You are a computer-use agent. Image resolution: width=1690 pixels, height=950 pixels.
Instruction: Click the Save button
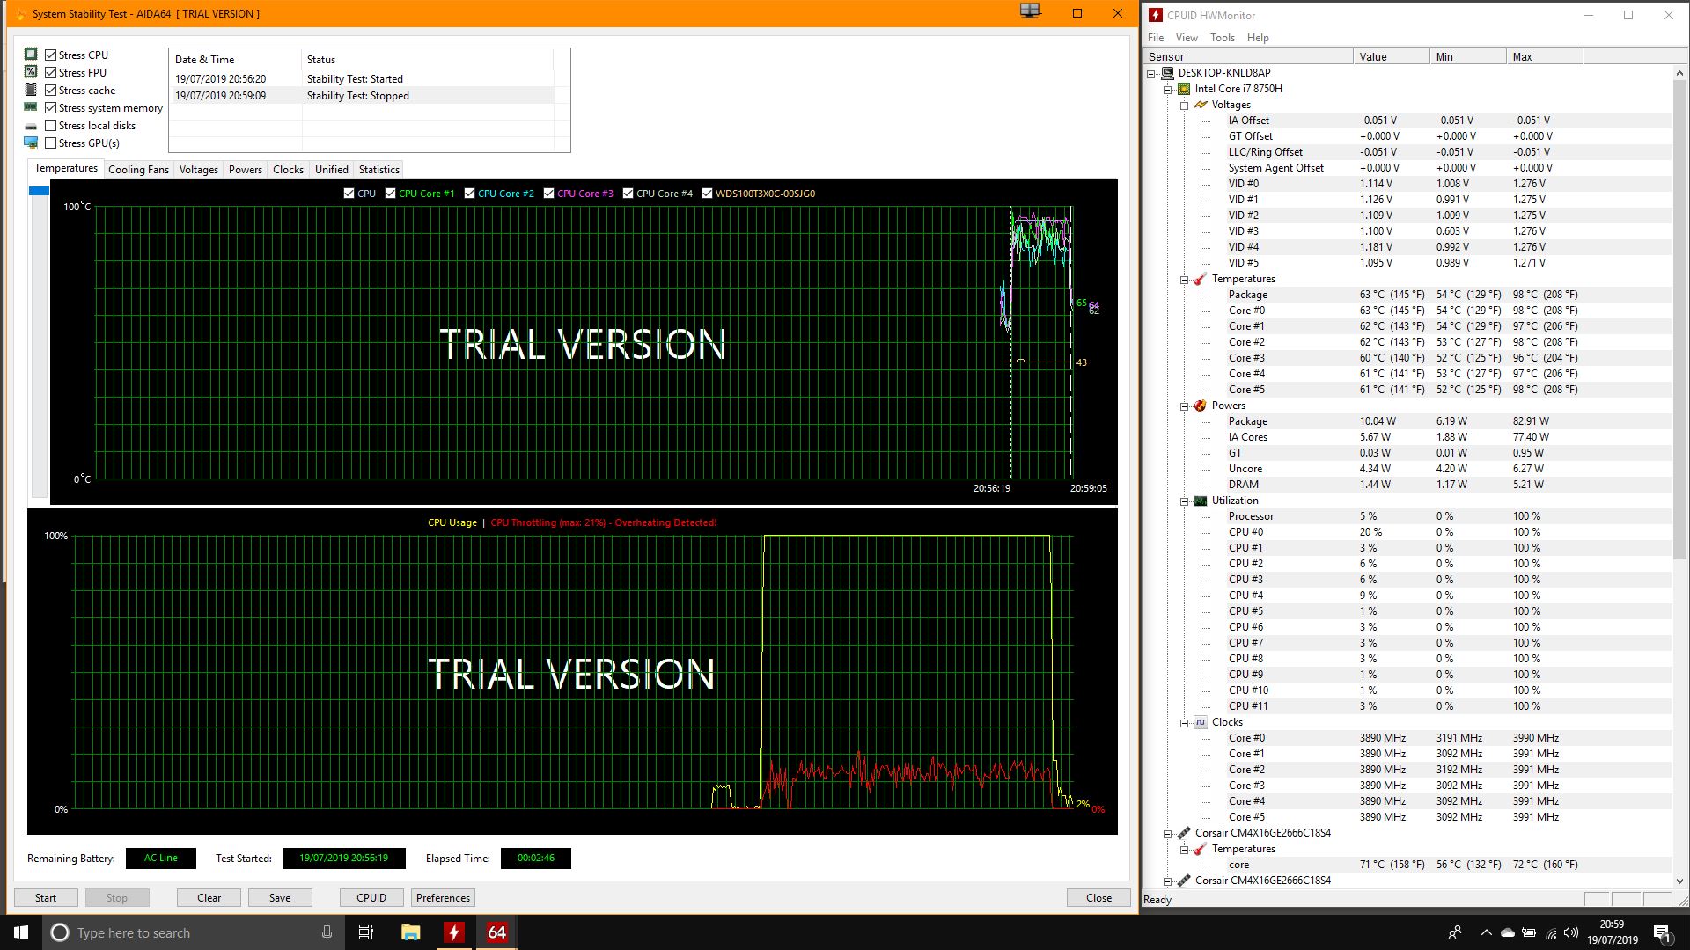tap(280, 898)
